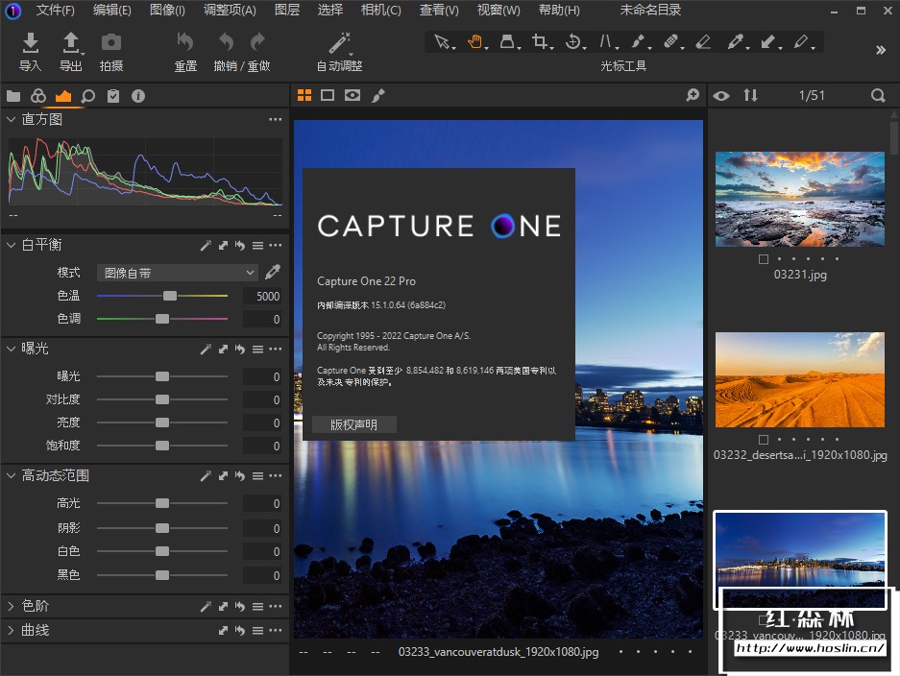The image size is (900, 676).
Task: Expand the 曲线 panel
Action: point(11,631)
